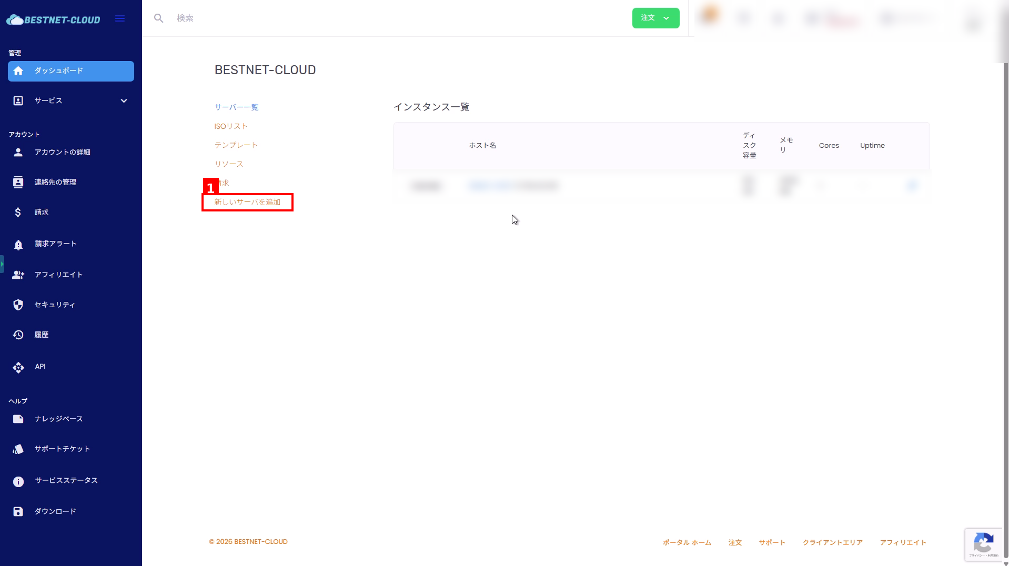Open アフィリエイト in the sidebar
Image resolution: width=1009 pixels, height=566 pixels.
[x=58, y=275]
